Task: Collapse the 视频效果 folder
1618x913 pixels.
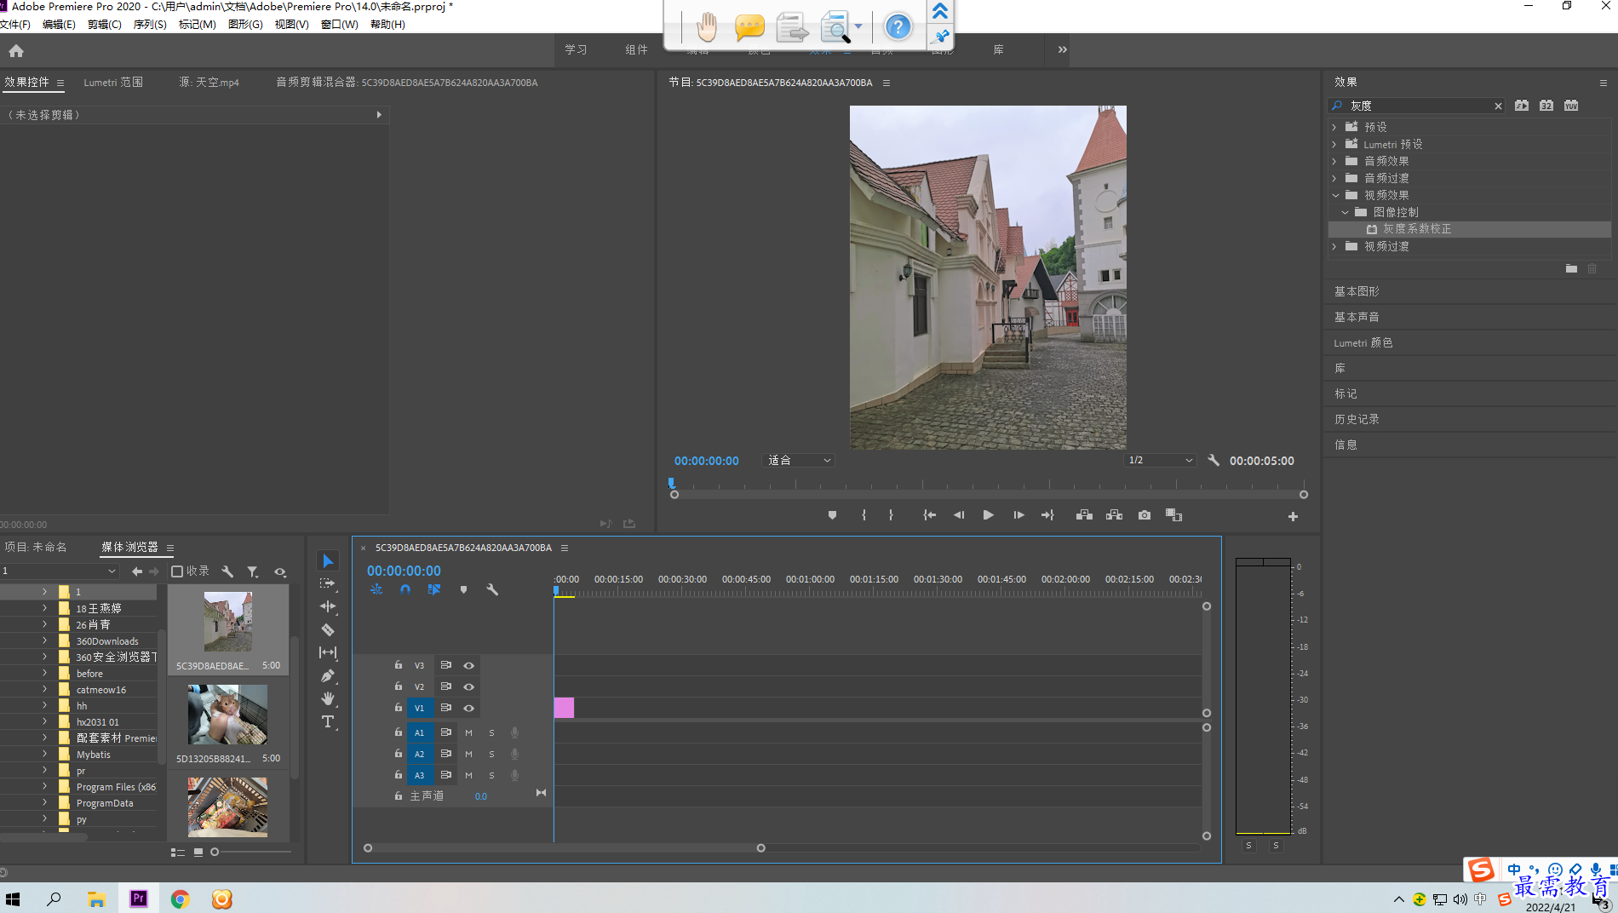Action: point(1334,195)
